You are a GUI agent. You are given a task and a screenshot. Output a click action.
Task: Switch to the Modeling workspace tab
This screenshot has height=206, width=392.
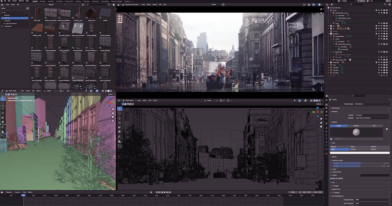(x=42, y=1)
